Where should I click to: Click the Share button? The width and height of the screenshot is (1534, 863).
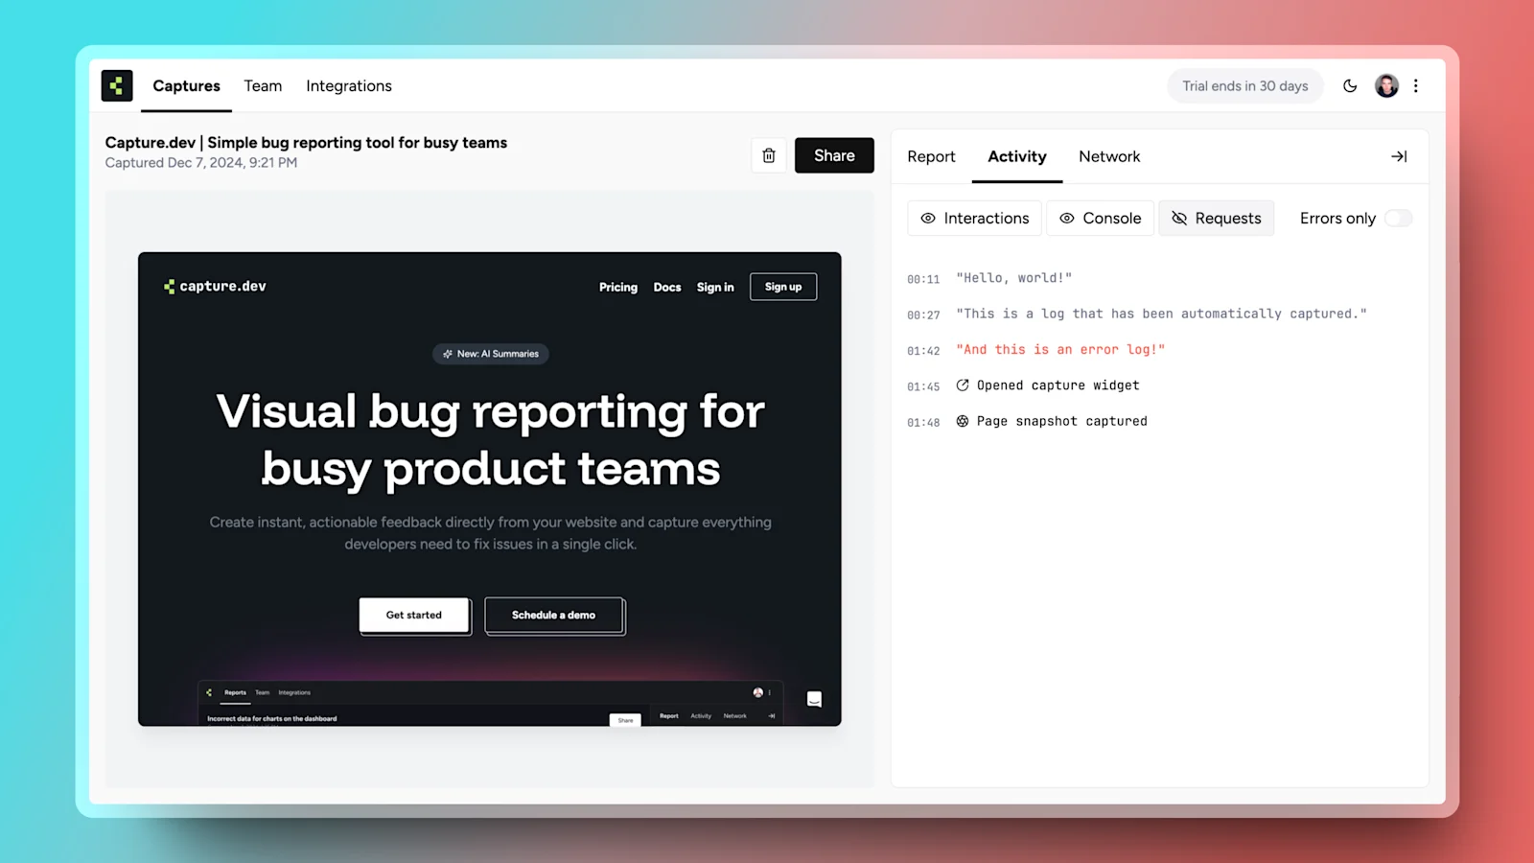pyautogui.click(x=834, y=155)
